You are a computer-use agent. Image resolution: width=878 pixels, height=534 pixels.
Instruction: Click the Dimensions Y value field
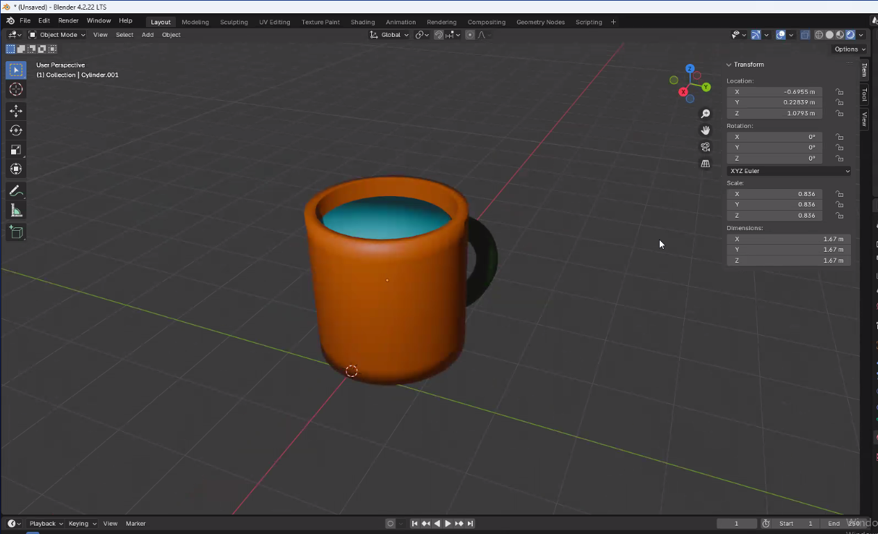[x=789, y=250]
